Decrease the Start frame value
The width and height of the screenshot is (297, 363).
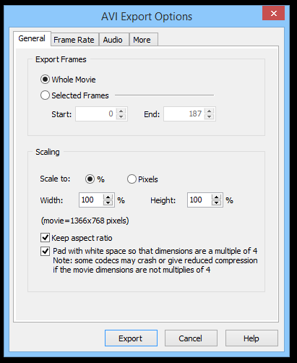click(121, 117)
